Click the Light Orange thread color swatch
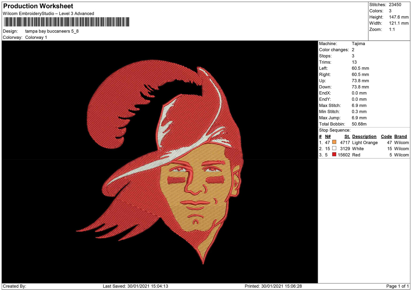Viewport: 412px width, 290px height. point(334,142)
